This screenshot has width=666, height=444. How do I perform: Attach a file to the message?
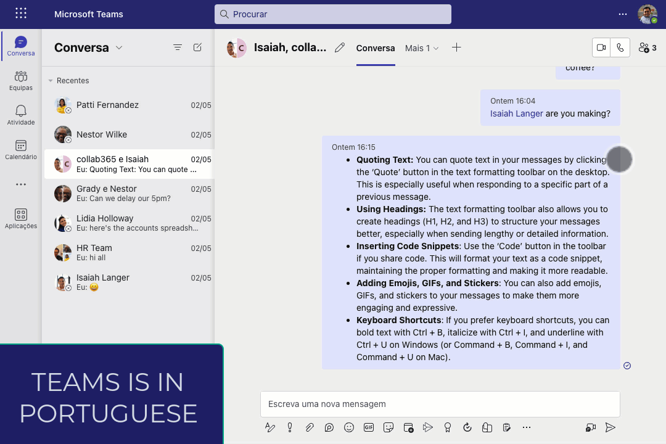(310, 427)
